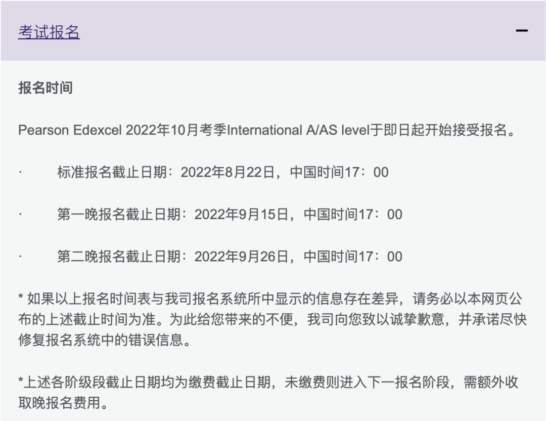Select the 第二晚报名截止日期 2022年9月26日 line

(230, 257)
